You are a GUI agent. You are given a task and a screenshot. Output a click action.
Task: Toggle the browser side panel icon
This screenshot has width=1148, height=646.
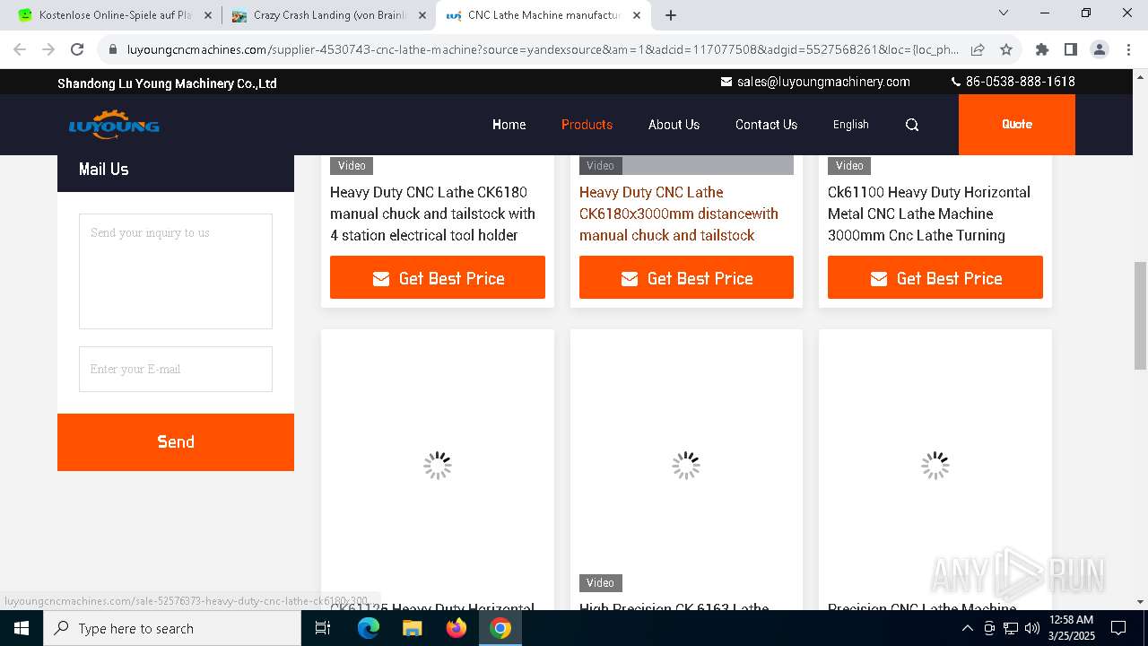[x=1070, y=49]
